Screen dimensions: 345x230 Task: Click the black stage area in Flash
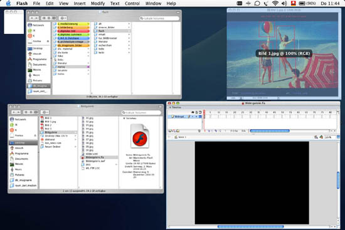point(252,183)
